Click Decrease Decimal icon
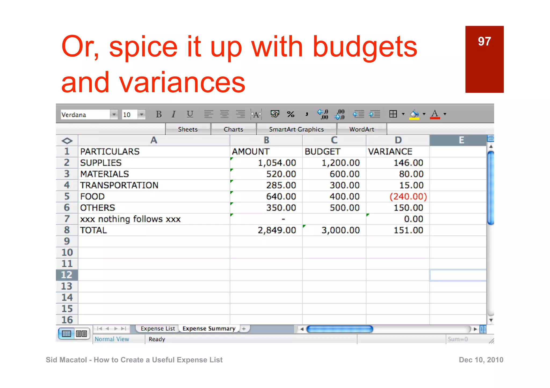 339,114
